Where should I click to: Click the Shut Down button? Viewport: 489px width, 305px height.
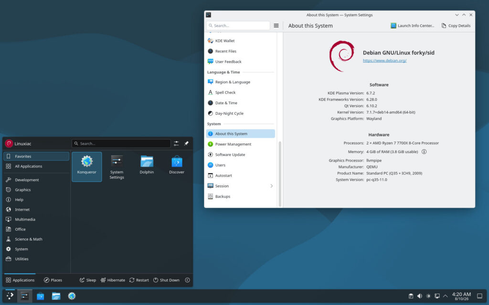(x=166, y=280)
